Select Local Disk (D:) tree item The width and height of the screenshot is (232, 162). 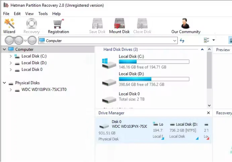pyautogui.click(x=34, y=63)
